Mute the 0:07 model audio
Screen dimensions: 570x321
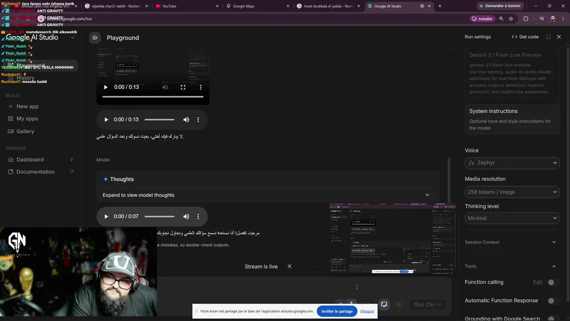186,217
